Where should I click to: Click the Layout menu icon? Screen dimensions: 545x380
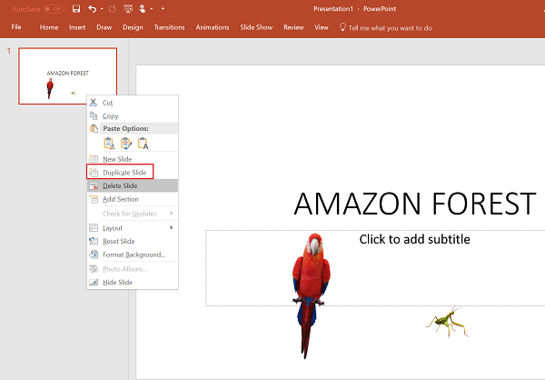[94, 227]
